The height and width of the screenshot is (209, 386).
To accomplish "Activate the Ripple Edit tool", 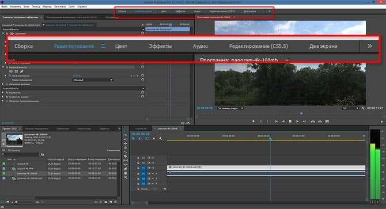I will click(125, 143).
